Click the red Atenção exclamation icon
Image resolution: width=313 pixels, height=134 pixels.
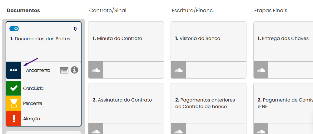13,119
